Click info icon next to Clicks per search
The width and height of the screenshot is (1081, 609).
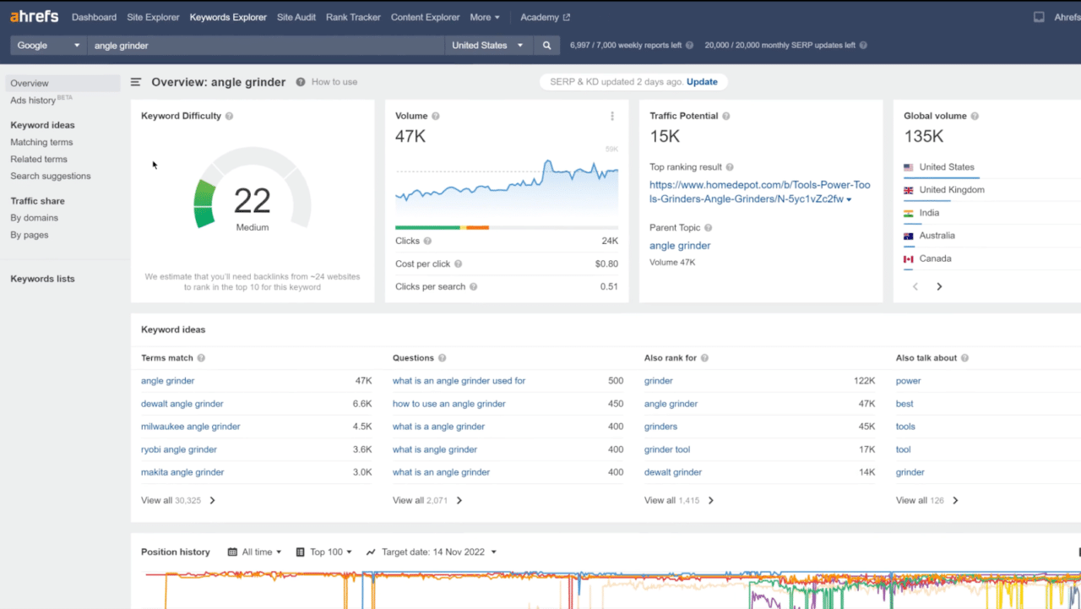(x=473, y=286)
